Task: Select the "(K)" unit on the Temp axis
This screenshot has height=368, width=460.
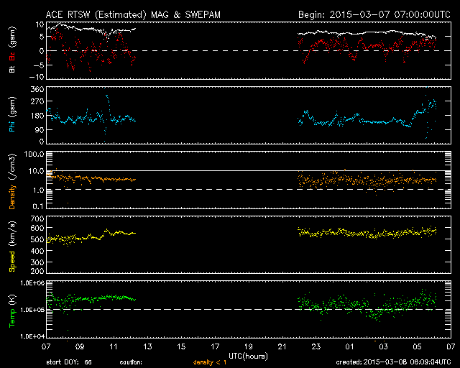Action: 11,300
